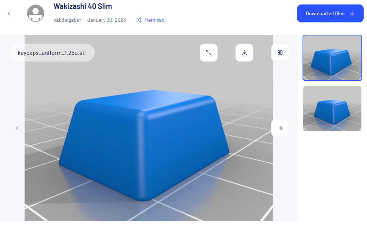The image size is (367, 228).
Task: Toggle the 3D view mode
Action: click(280, 53)
